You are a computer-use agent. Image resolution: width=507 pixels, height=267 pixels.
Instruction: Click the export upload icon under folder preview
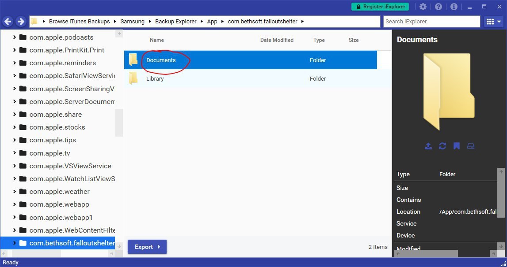(428, 146)
